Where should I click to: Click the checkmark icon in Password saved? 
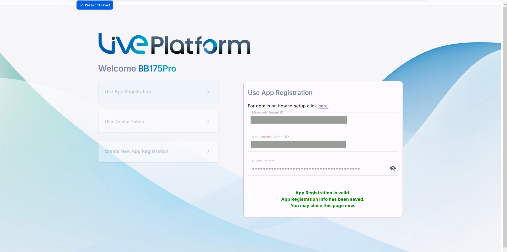coord(81,5)
